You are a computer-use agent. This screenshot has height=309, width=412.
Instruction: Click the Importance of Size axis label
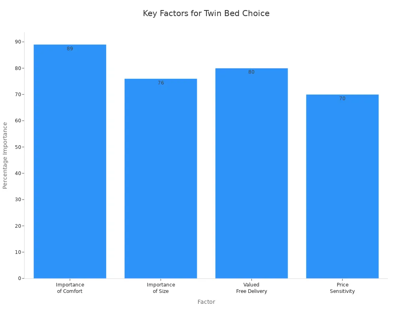161,288
